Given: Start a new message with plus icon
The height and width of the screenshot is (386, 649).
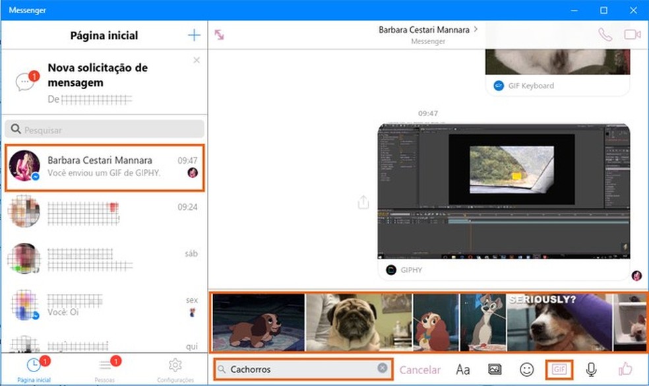Looking at the screenshot, I should pos(194,35).
